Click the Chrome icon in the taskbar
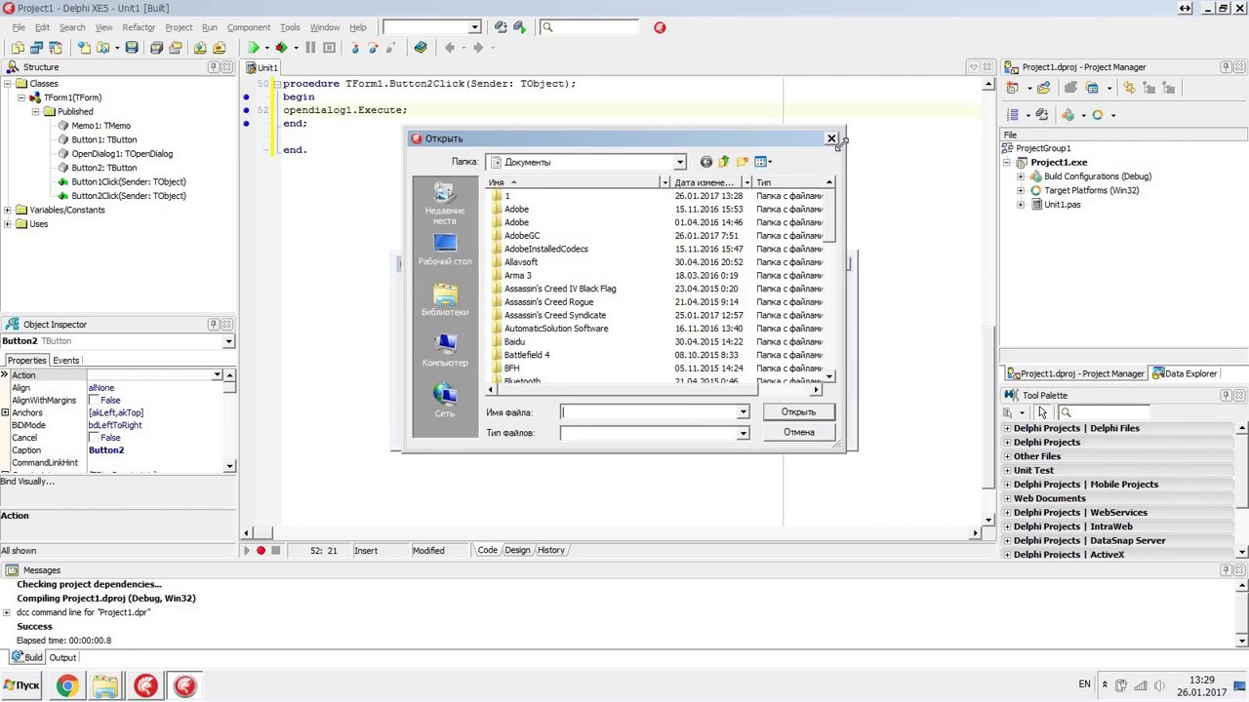 click(67, 685)
